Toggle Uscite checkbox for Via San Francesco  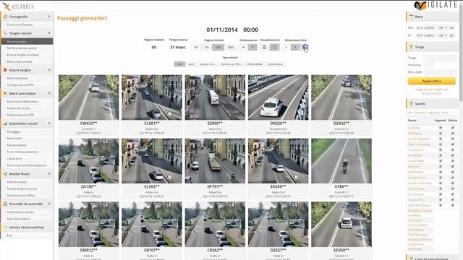(x=453, y=183)
